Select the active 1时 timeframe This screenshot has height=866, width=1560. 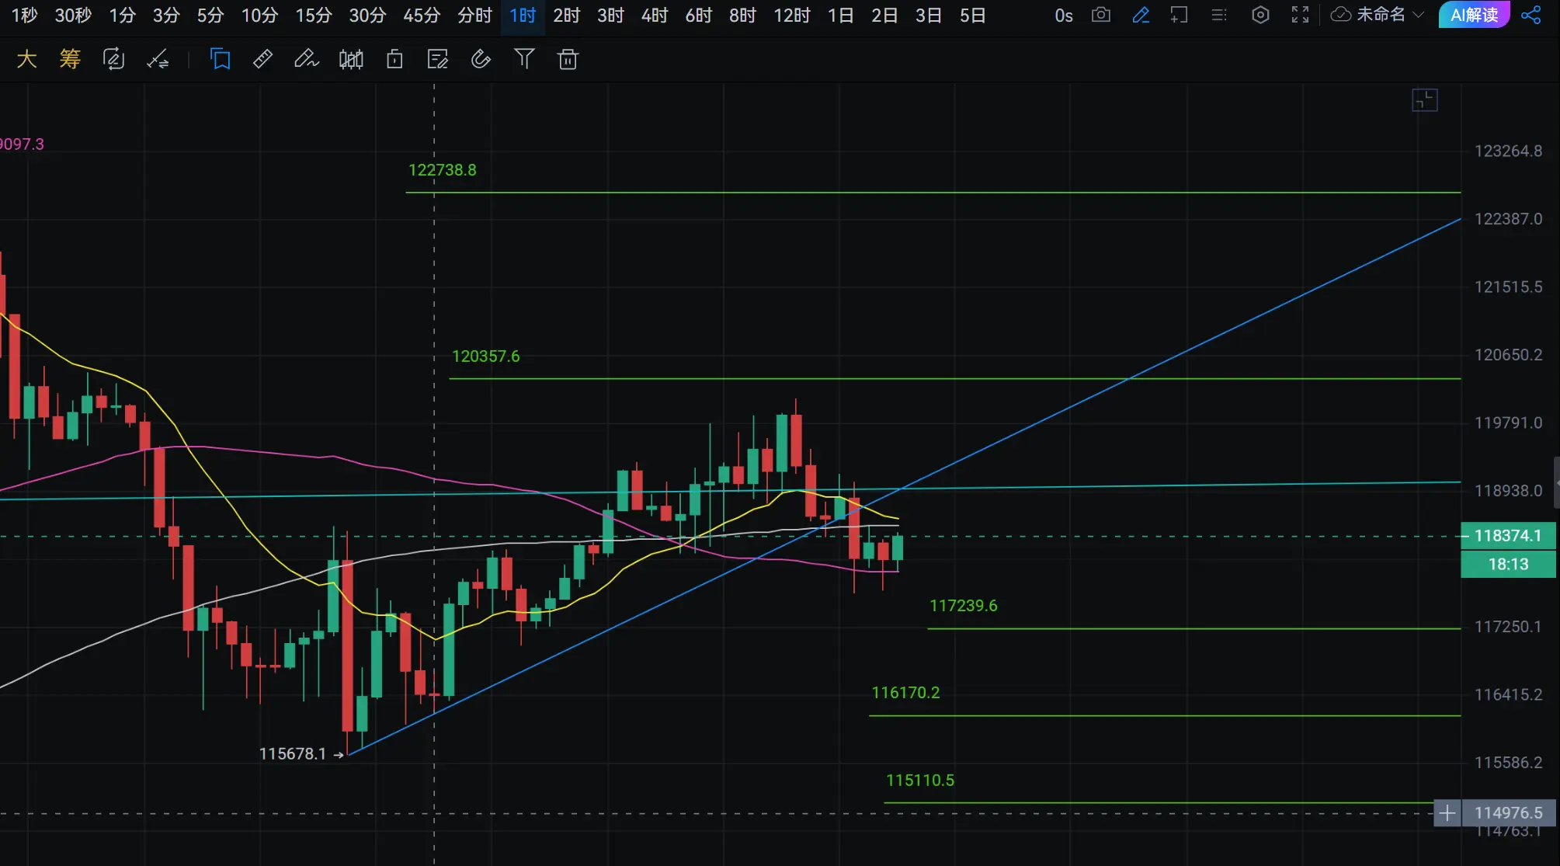tap(523, 16)
